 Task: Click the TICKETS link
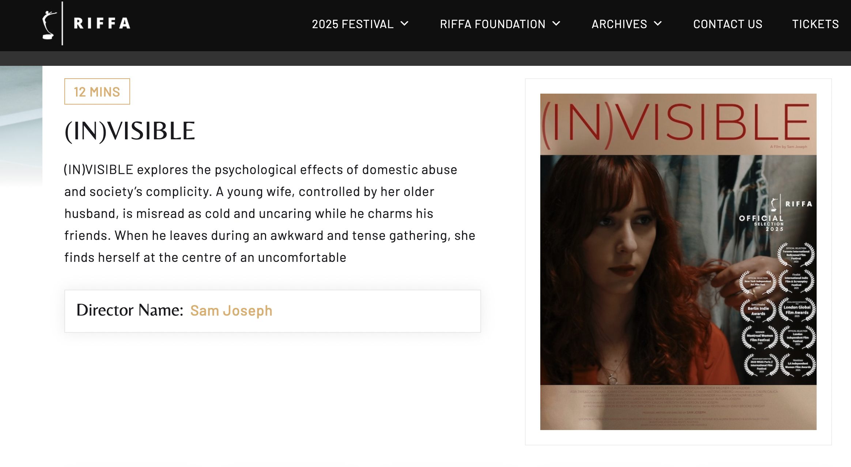pos(816,24)
